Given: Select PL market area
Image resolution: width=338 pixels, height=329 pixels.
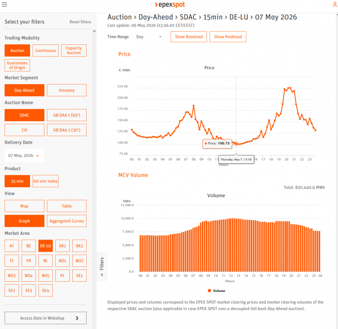Looking at the screenshot, I should (x=63, y=275).
